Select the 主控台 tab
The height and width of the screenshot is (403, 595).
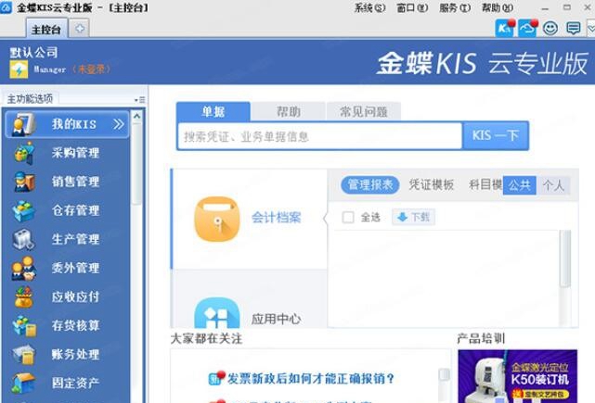point(46,29)
